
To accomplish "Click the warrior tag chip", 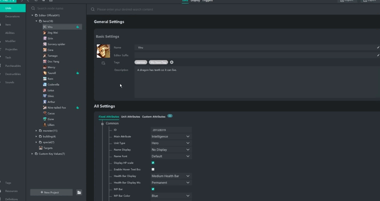I will coord(141,63).
